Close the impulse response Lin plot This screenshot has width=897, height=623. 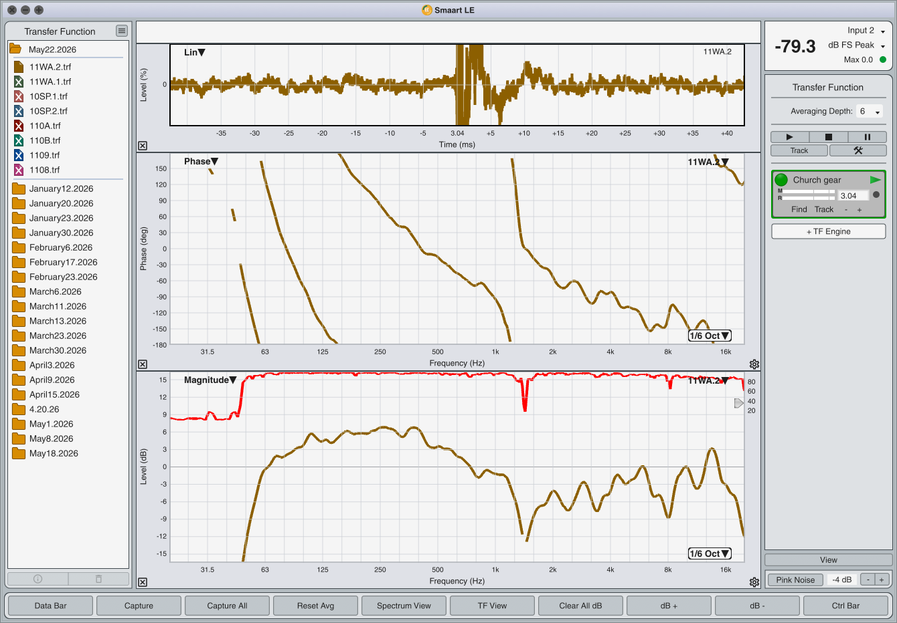coord(143,146)
